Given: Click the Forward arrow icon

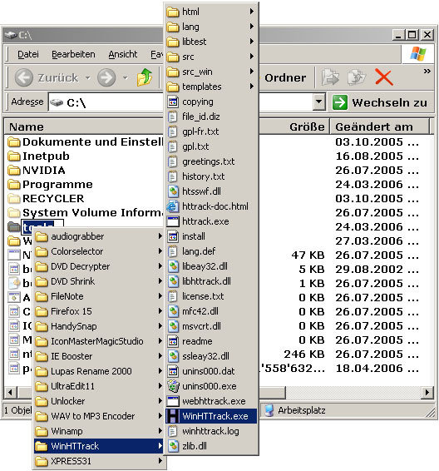Looking at the screenshot, I should click(106, 77).
